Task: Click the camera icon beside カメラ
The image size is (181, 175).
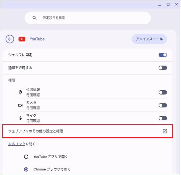Action: [20, 105]
